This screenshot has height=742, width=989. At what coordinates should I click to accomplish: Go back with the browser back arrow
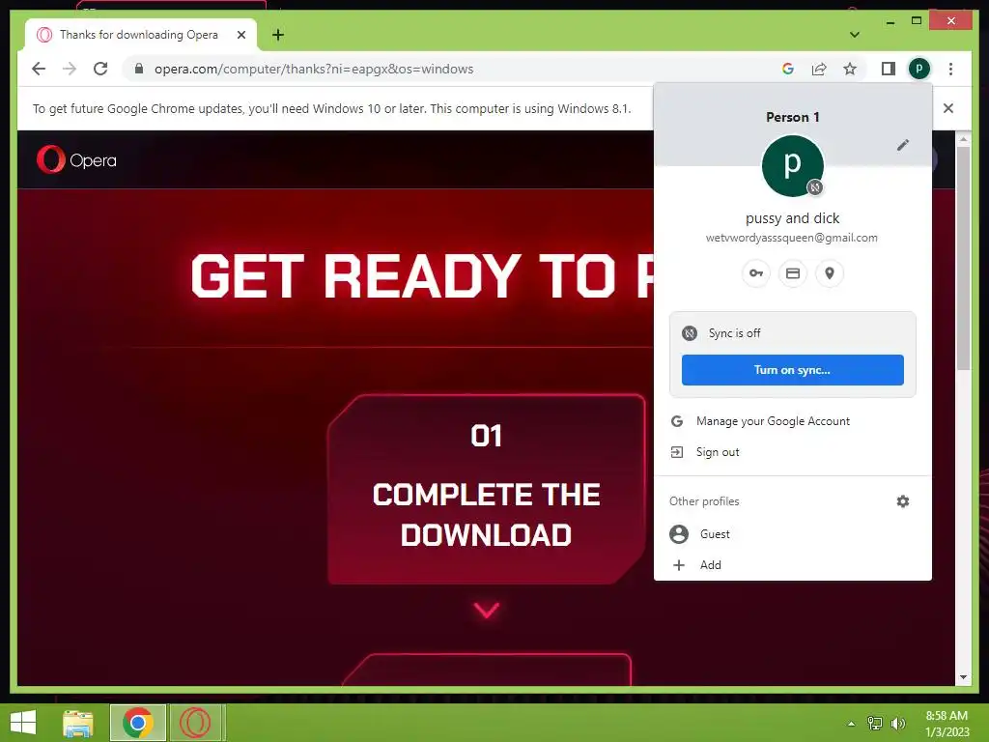[x=39, y=69]
